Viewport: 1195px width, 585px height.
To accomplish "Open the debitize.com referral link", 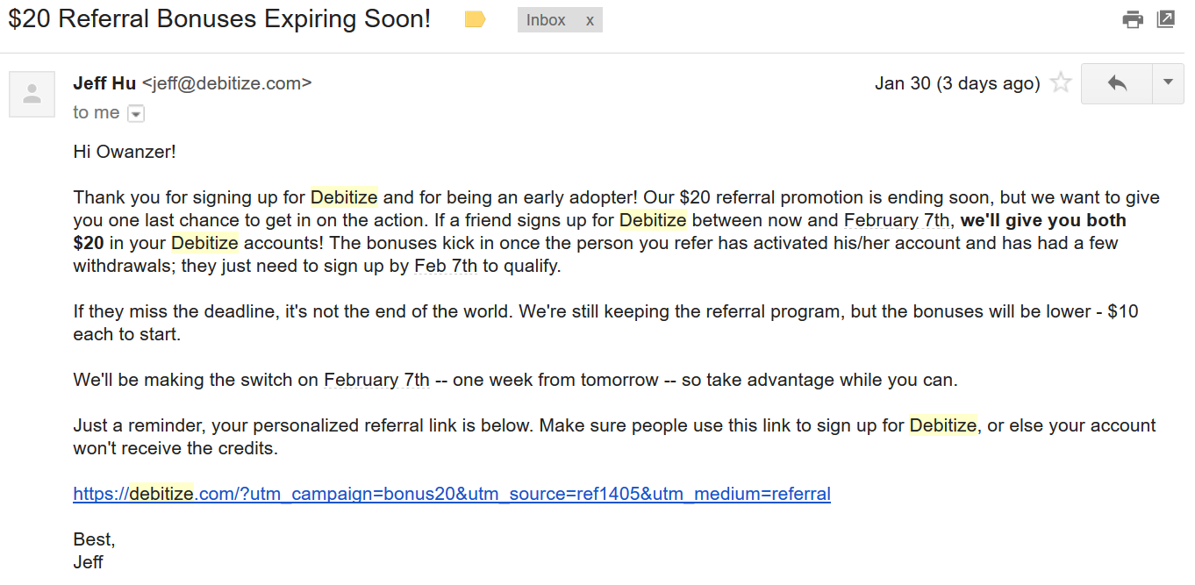I will pyautogui.click(x=451, y=494).
